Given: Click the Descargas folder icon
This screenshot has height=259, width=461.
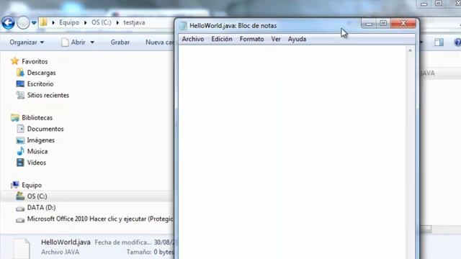Looking at the screenshot, I should pos(20,72).
